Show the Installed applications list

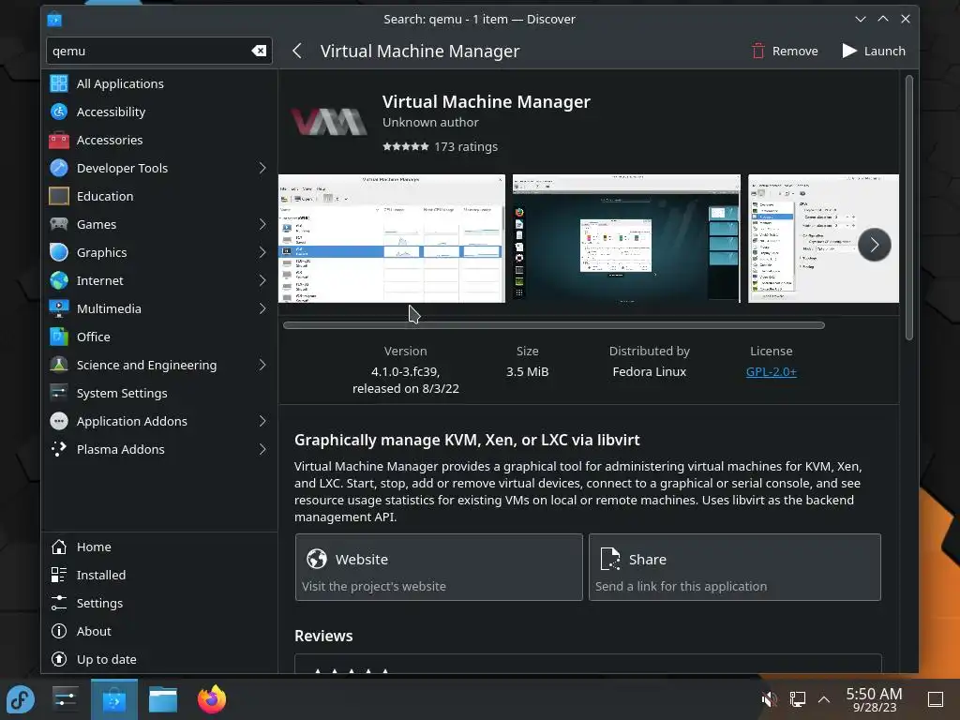[x=159, y=575]
